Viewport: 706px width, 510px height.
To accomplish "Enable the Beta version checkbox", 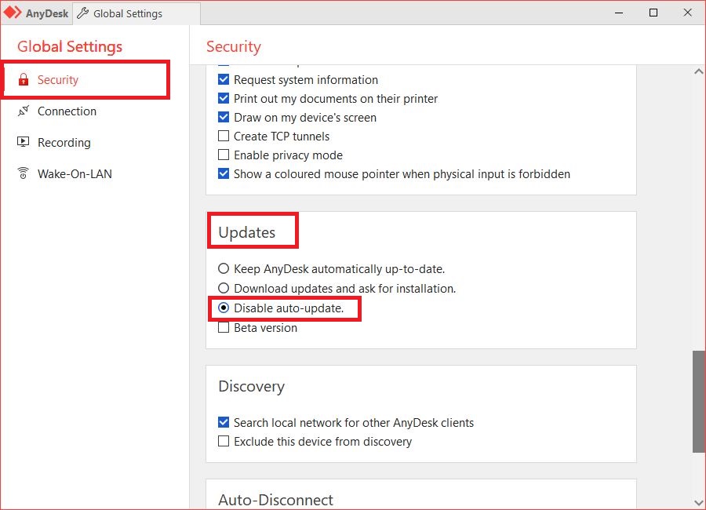I will (x=224, y=327).
